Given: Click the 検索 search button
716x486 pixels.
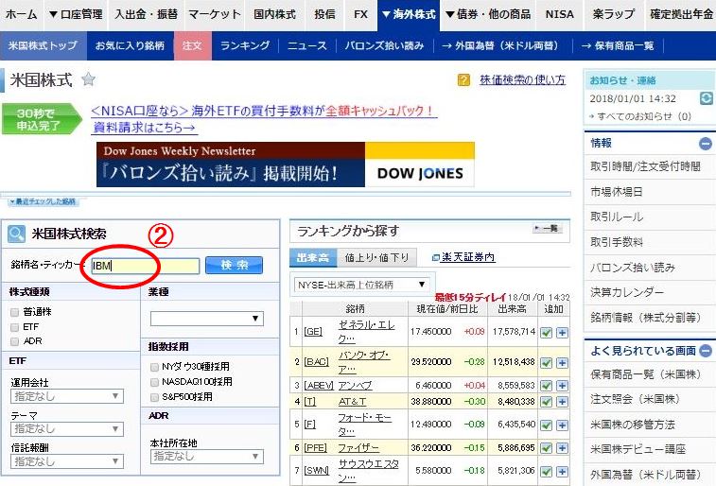Looking at the screenshot, I should click(x=235, y=265).
